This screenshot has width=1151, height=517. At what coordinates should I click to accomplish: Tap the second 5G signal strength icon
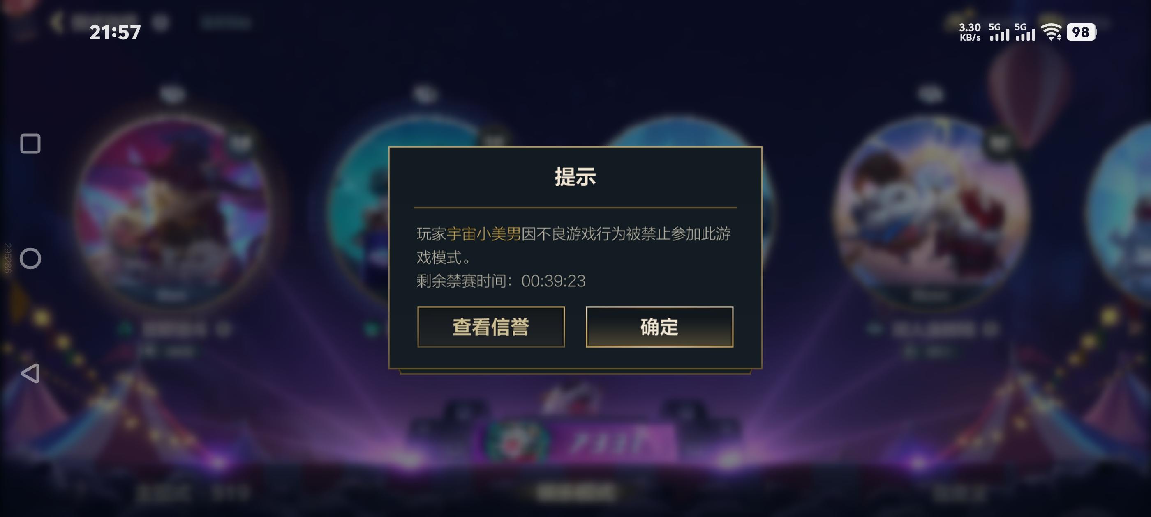1024,32
